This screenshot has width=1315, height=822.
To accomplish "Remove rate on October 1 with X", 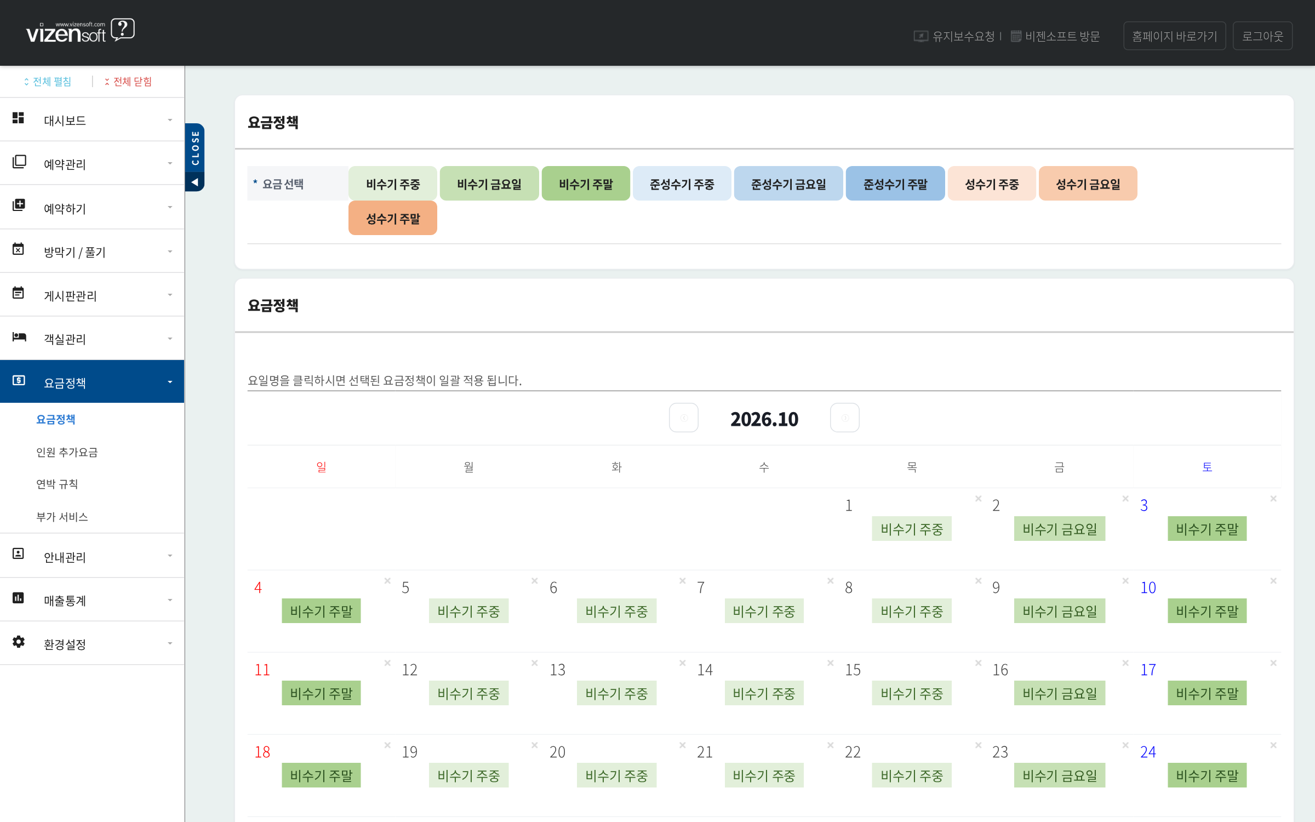I will tap(978, 499).
